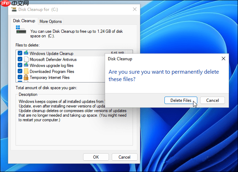Click the drive icon in the title bar
238x172 pixels.
[14, 10]
